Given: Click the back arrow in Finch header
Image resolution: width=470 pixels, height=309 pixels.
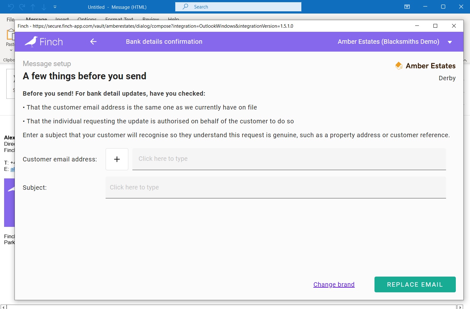Looking at the screenshot, I should [93, 42].
